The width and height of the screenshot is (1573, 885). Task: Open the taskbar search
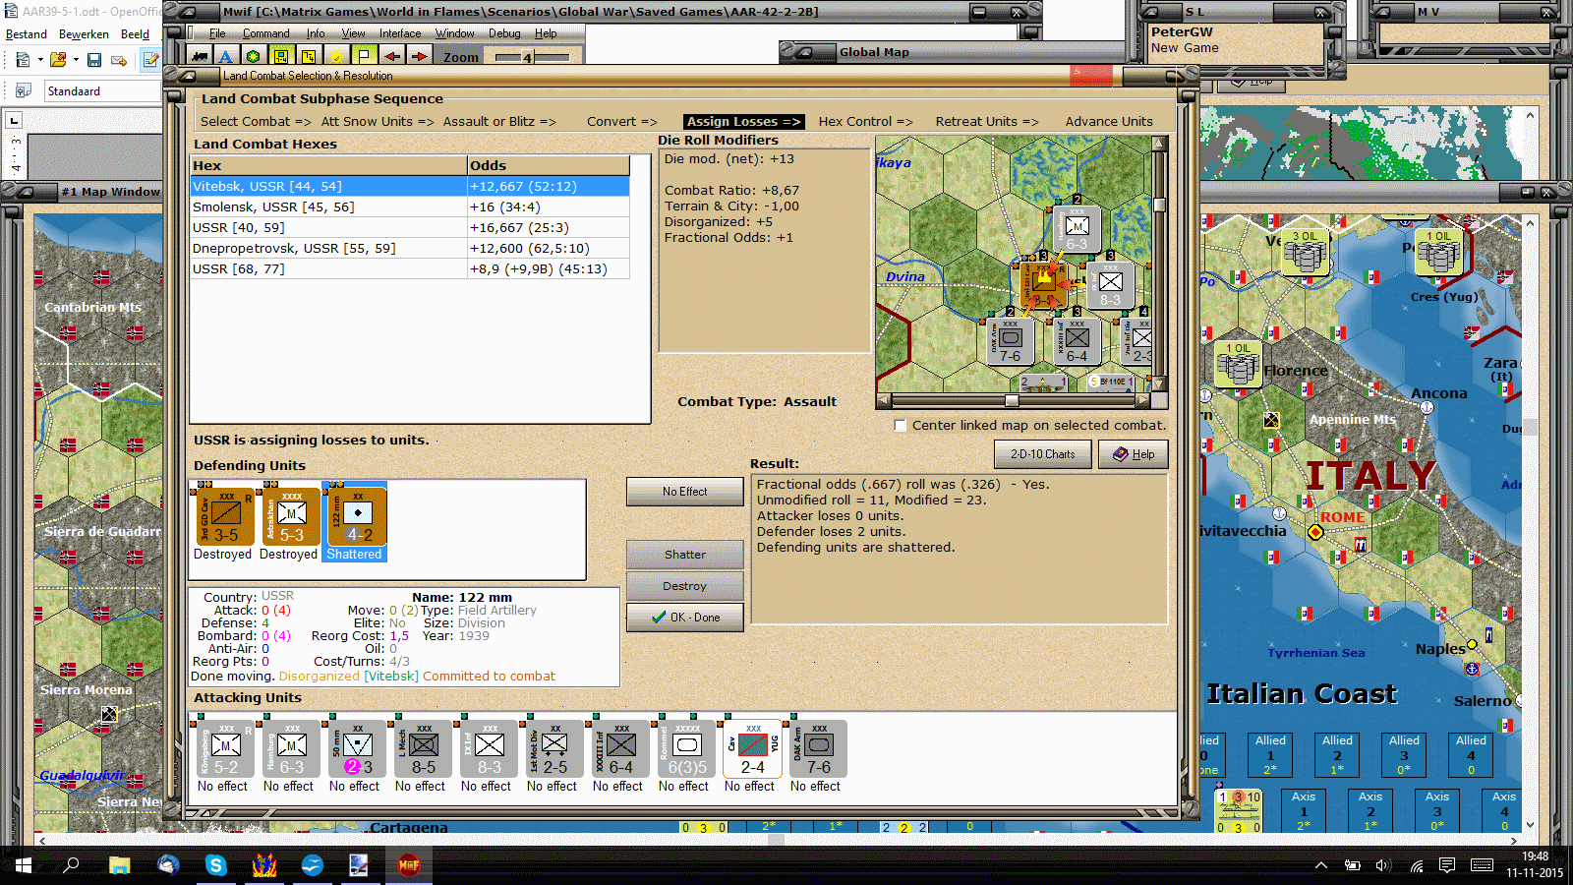[x=72, y=865]
